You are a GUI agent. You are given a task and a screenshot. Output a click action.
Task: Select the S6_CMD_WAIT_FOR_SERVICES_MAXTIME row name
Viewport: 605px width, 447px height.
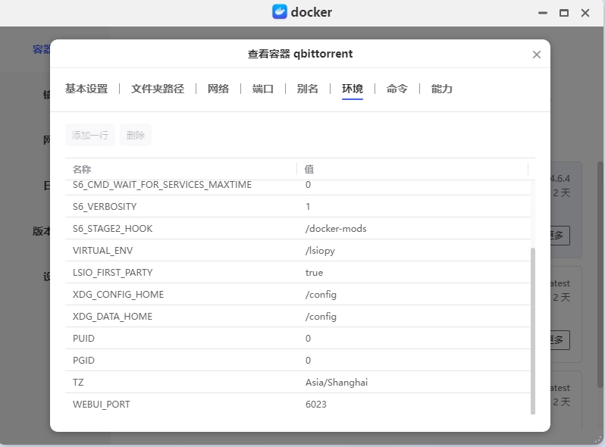pos(162,185)
